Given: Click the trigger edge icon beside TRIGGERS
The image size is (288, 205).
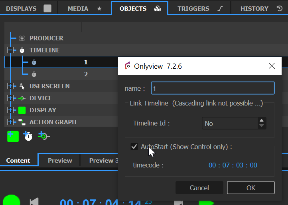Looking at the screenshot, I should click(x=220, y=8).
